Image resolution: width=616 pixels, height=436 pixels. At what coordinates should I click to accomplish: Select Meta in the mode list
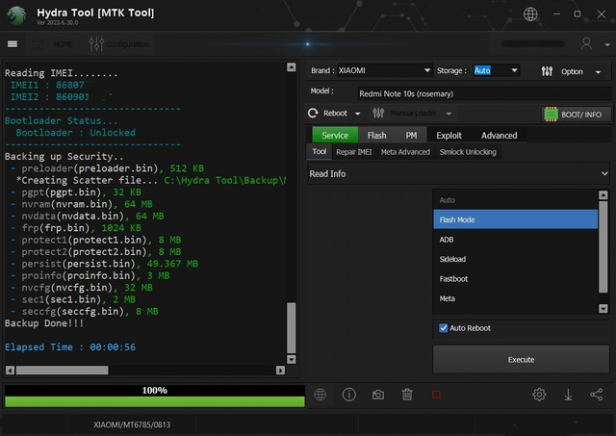tap(516, 298)
